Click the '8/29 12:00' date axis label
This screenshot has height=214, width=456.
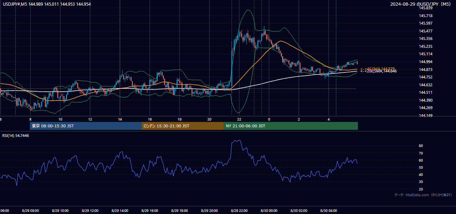pos(90,211)
